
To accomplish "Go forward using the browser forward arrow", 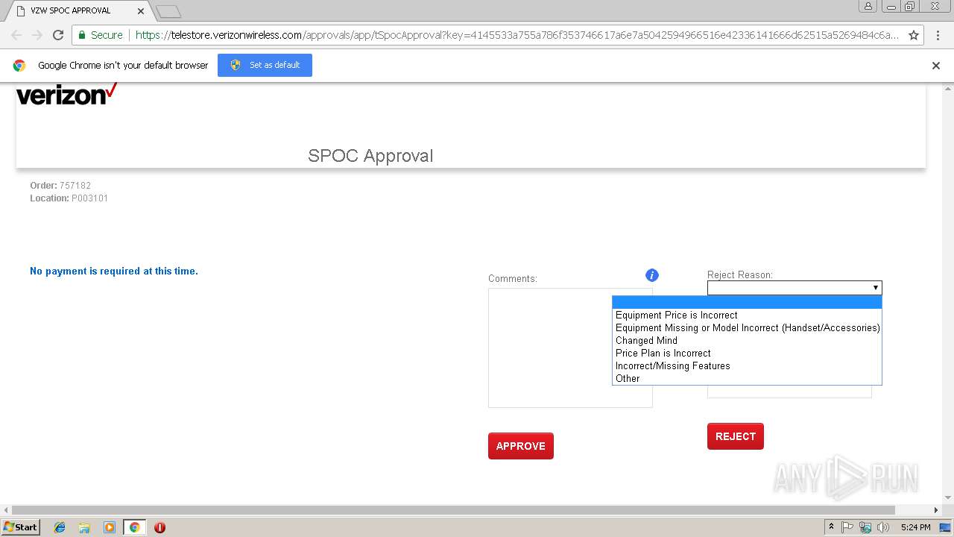I will [37, 35].
